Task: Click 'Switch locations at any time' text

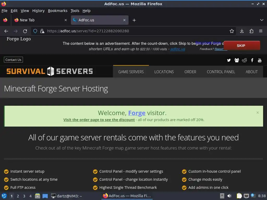Action: pyautogui.click(x=34, y=179)
